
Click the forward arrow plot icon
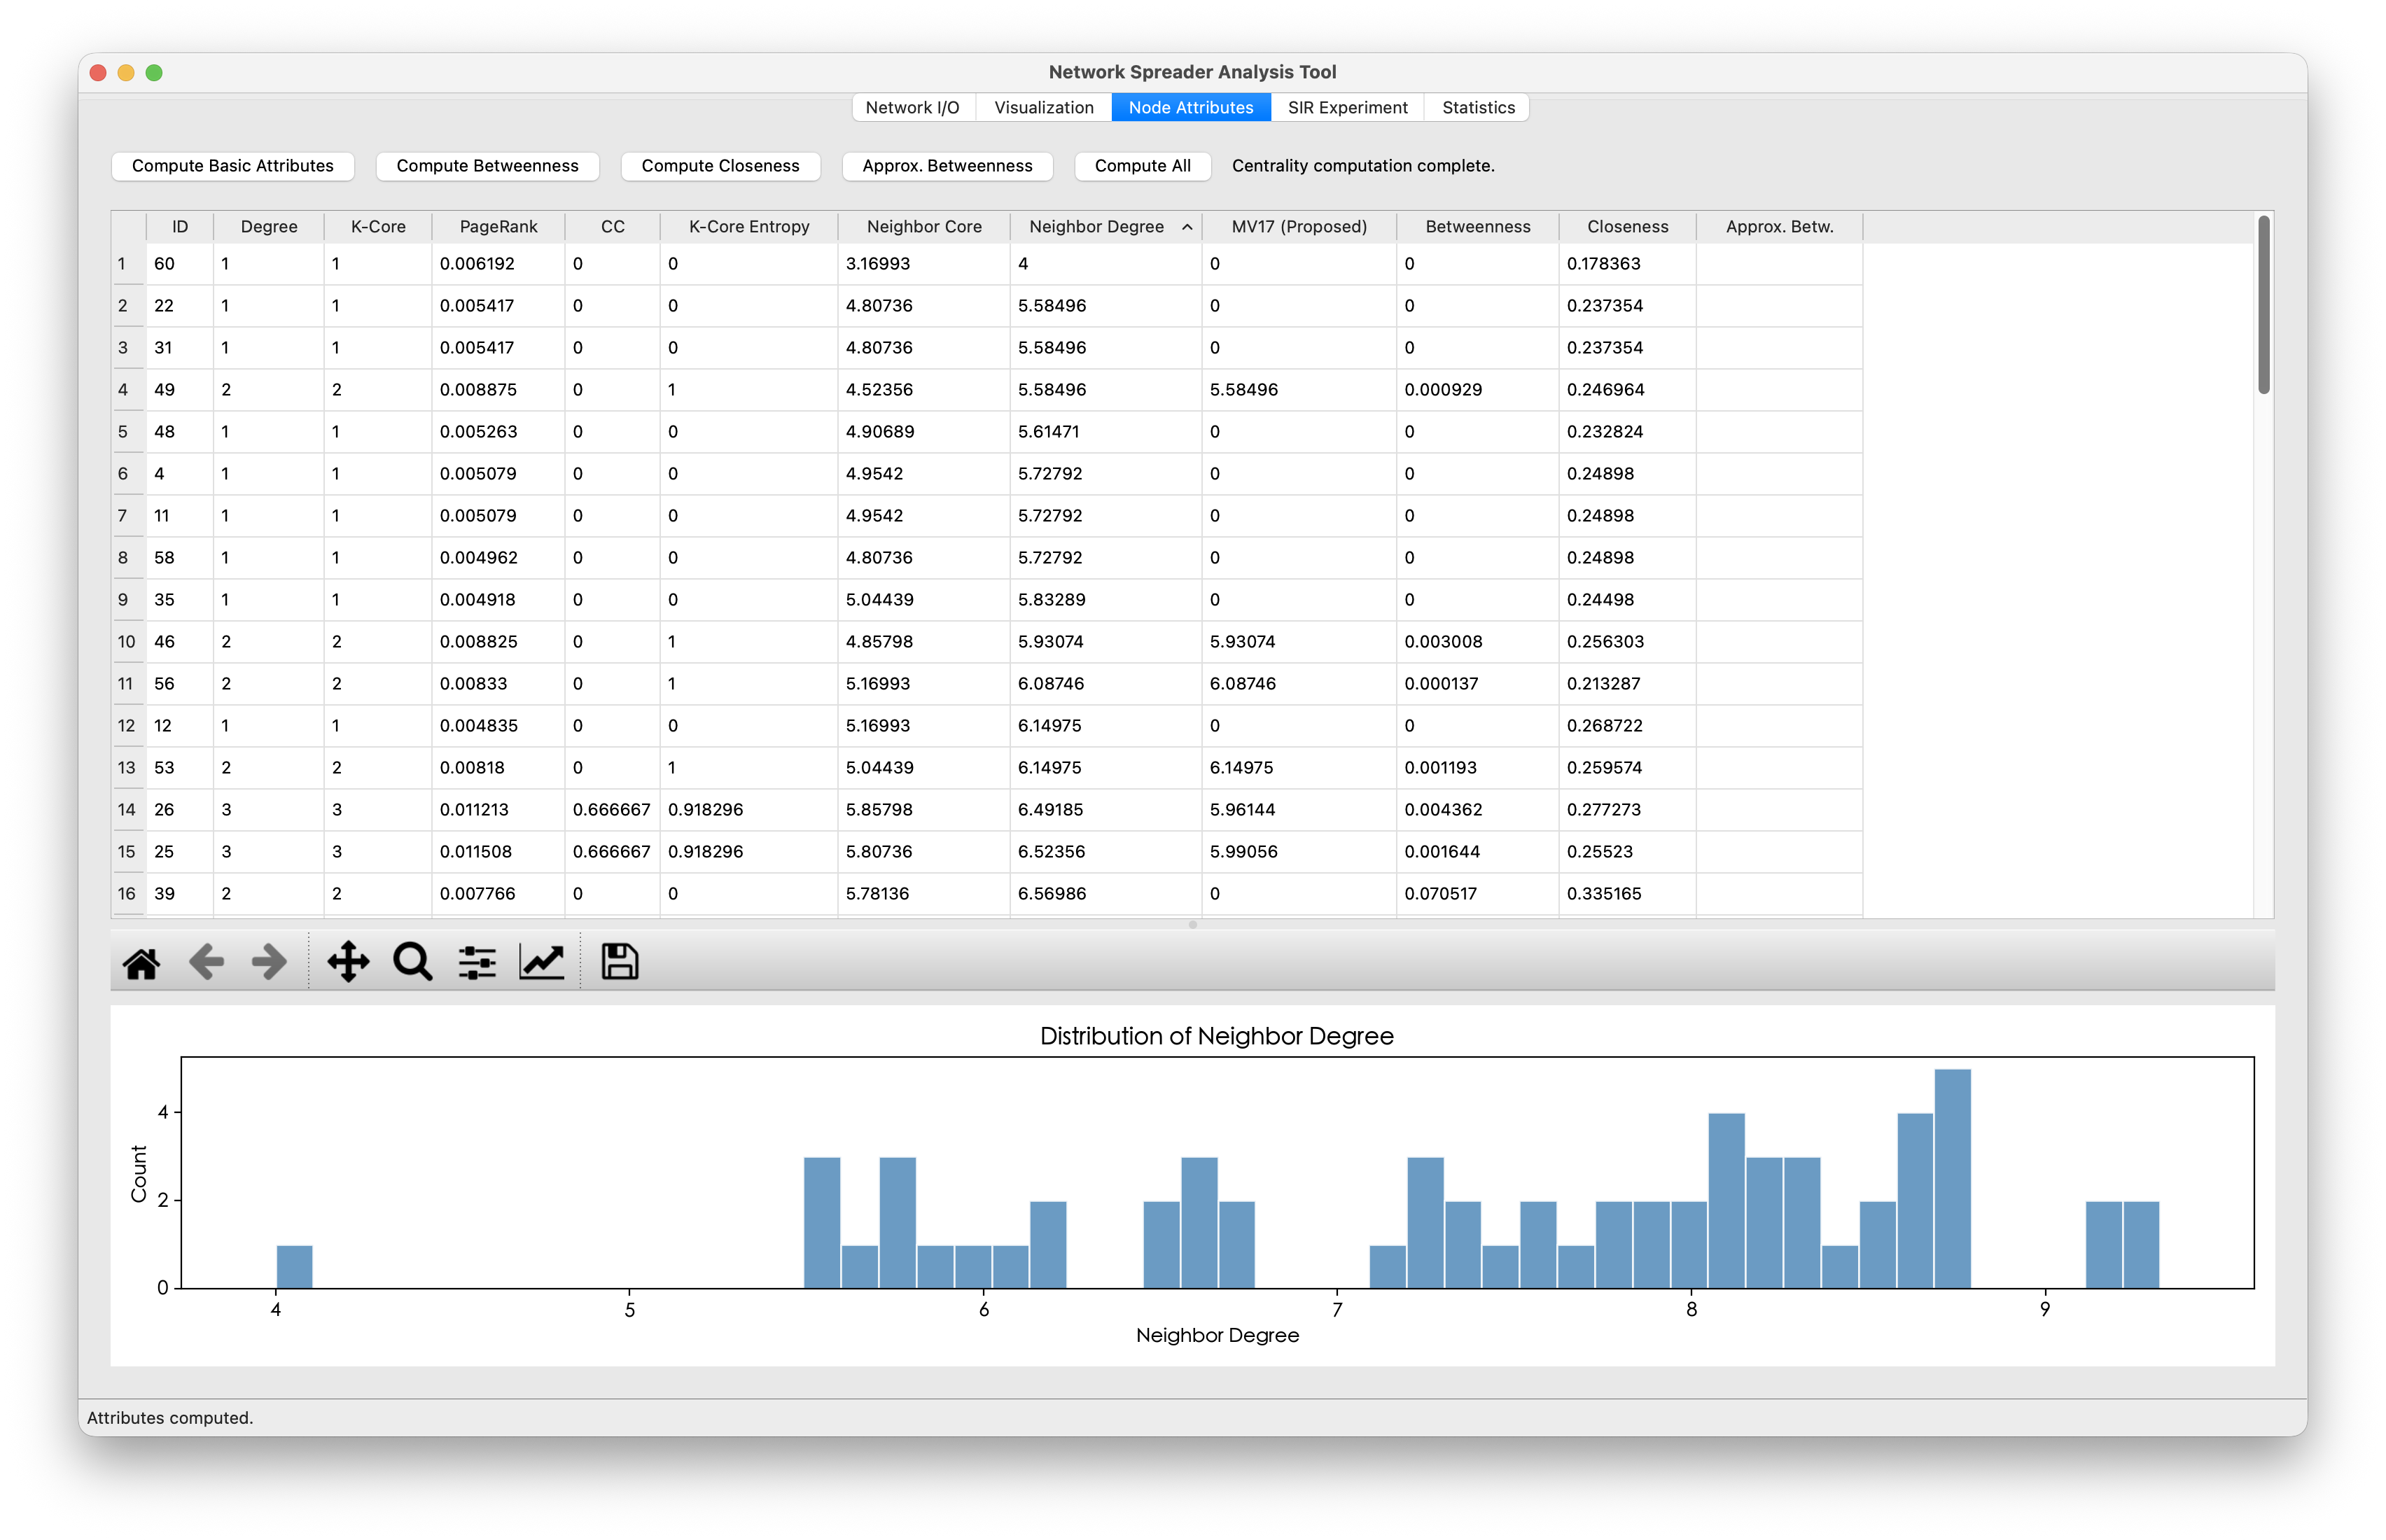(268, 963)
